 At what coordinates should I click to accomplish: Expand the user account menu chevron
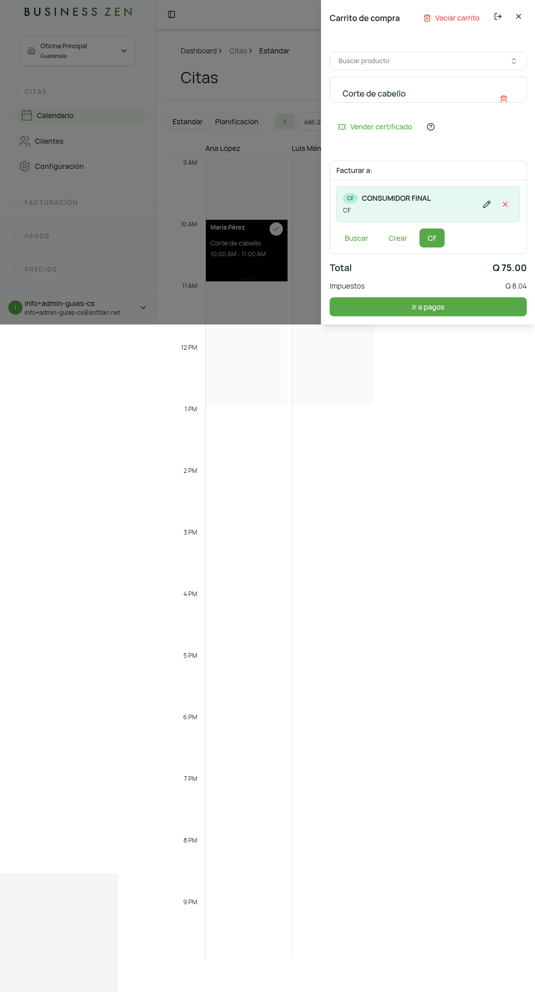[143, 308]
